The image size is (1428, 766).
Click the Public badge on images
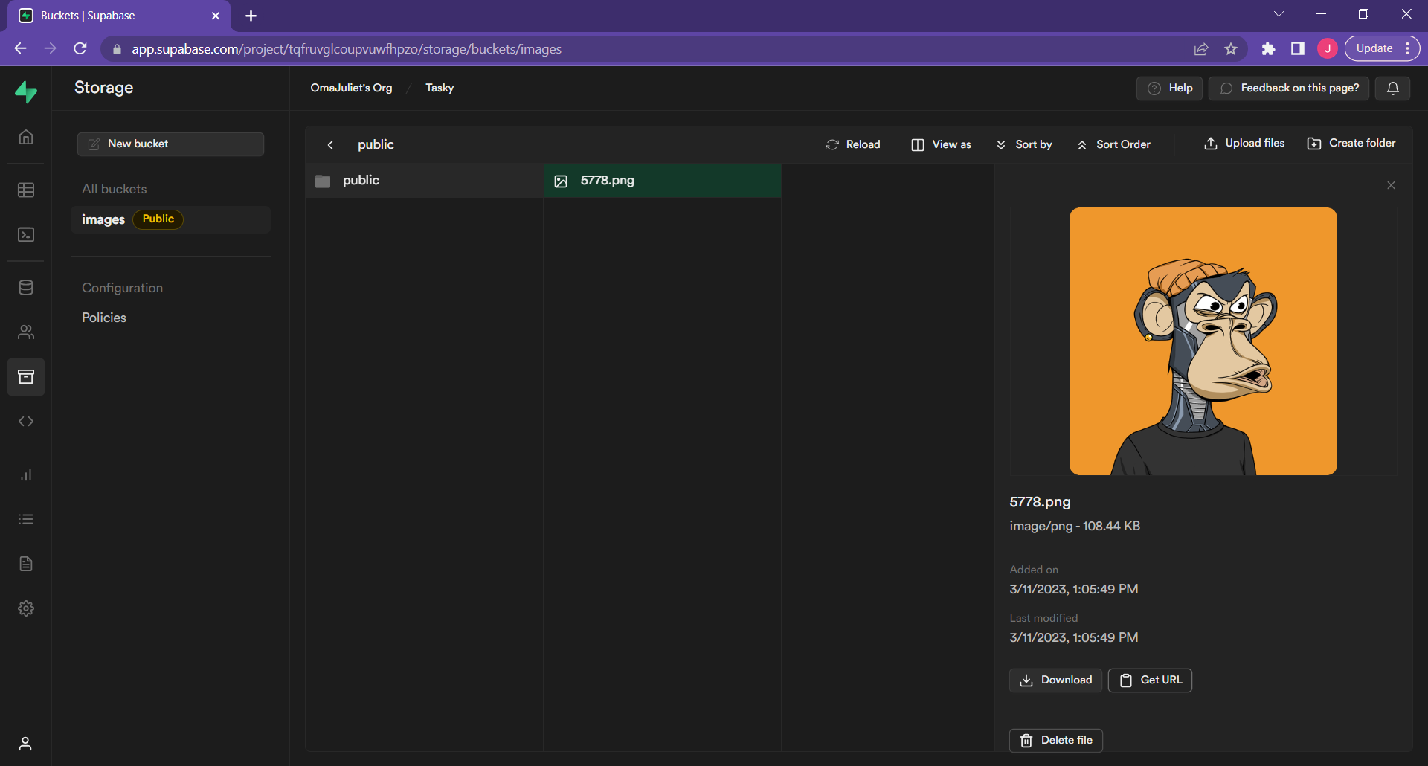coord(158,219)
